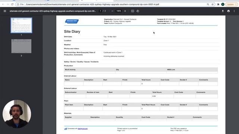Select page 1 thumbnail
The image size is (239, 134).
21,25
